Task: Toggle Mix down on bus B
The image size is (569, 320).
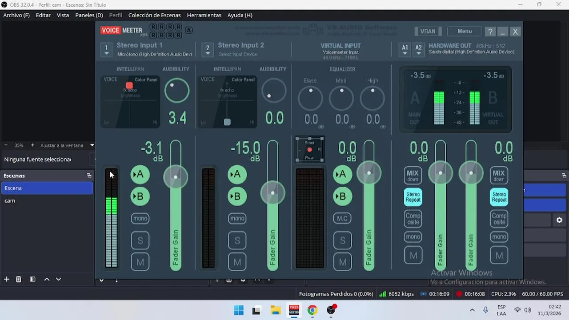Action: [x=499, y=176]
